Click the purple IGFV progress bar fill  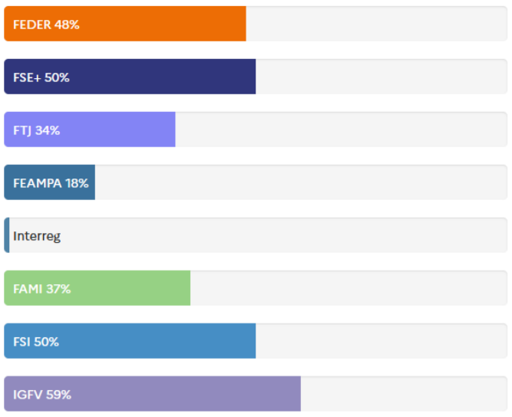coord(192,394)
